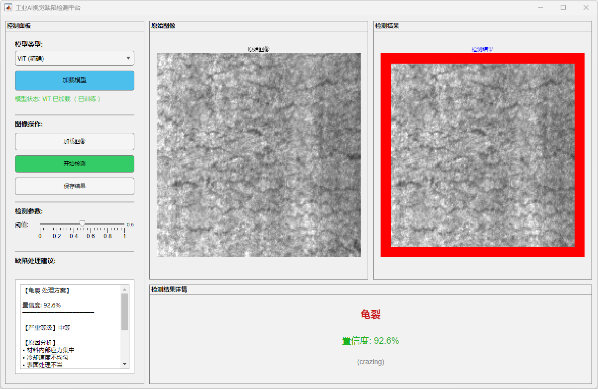Click the blue 检测结果 title above the result image
The height and width of the screenshot is (389, 598).
coord(483,49)
